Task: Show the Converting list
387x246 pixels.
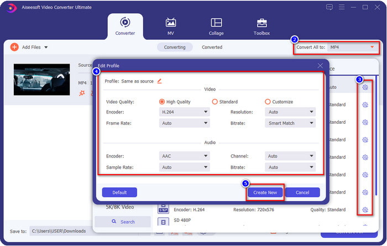Action: pyautogui.click(x=175, y=47)
